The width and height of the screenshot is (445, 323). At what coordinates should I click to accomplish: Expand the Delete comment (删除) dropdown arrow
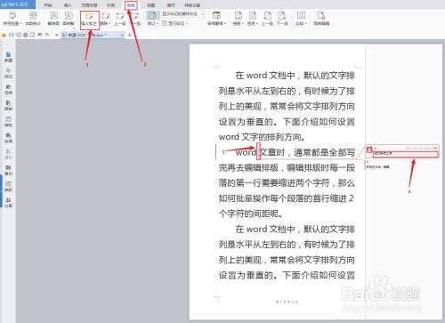point(110,23)
